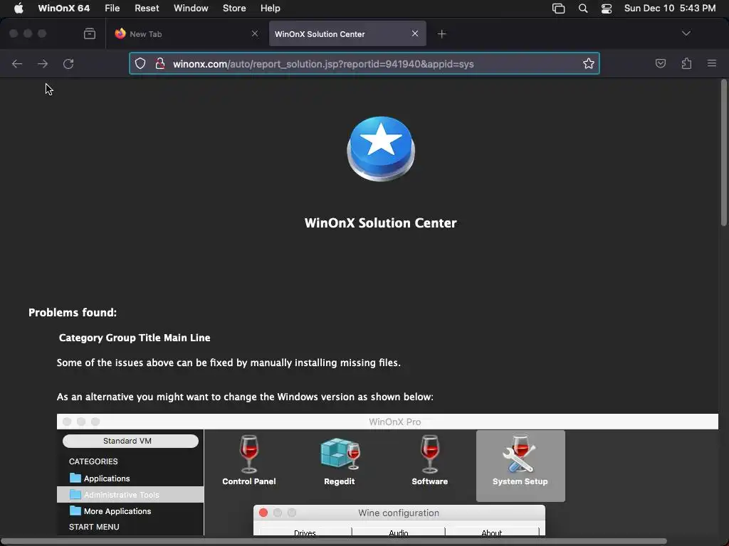
Task: Click the date and time in the menu bar
Action: 669,8
